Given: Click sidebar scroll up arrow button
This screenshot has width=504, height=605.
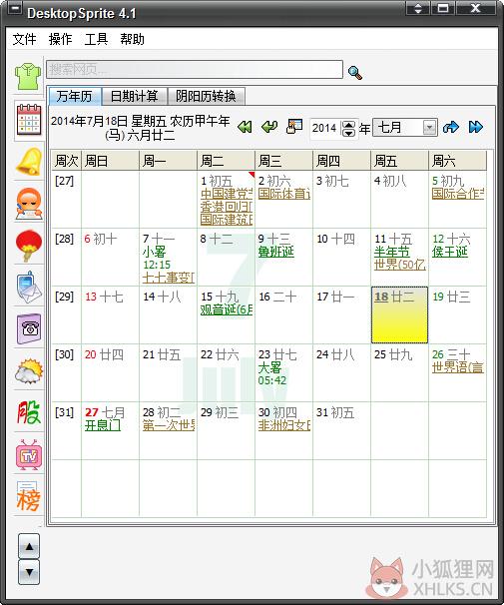Looking at the screenshot, I should [x=29, y=546].
